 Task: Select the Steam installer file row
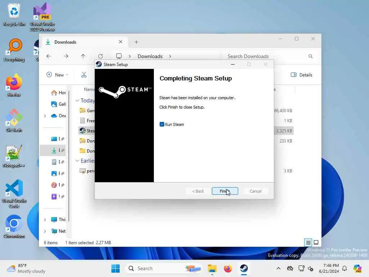point(186,131)
